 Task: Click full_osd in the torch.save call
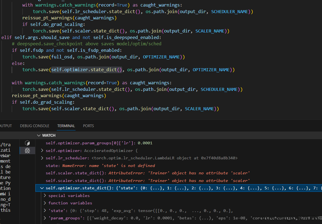pyautogui.click(x=62, y=57)
